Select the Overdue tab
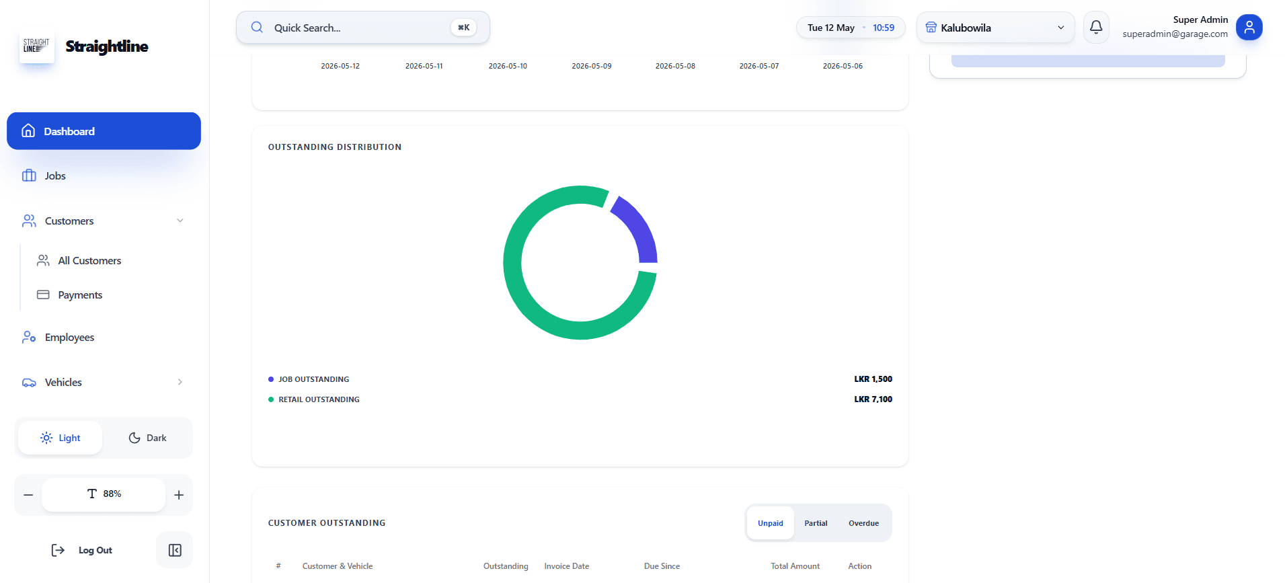The width and height of the screenshot is (1285, 583). (863, 523)
